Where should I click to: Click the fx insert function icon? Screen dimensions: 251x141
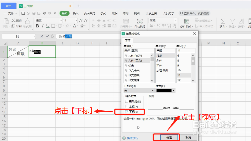53,36
